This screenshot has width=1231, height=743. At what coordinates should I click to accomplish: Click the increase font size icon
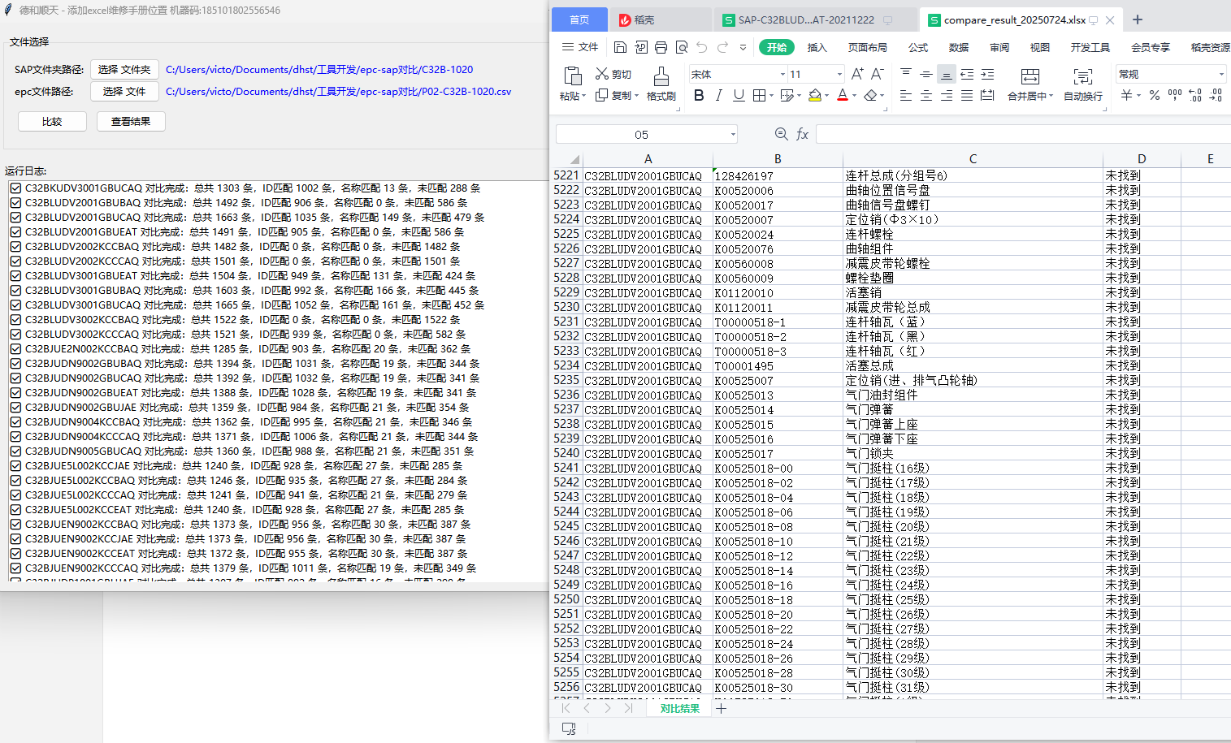(x=856, y=74)
